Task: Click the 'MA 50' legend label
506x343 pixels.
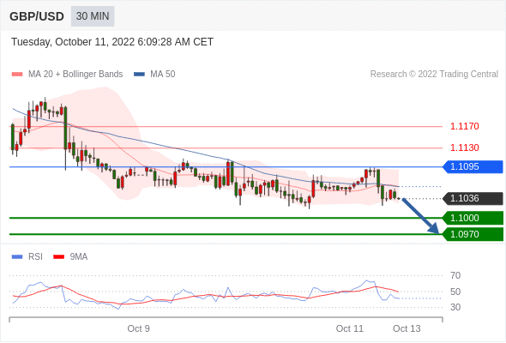Action: (163, 75)
